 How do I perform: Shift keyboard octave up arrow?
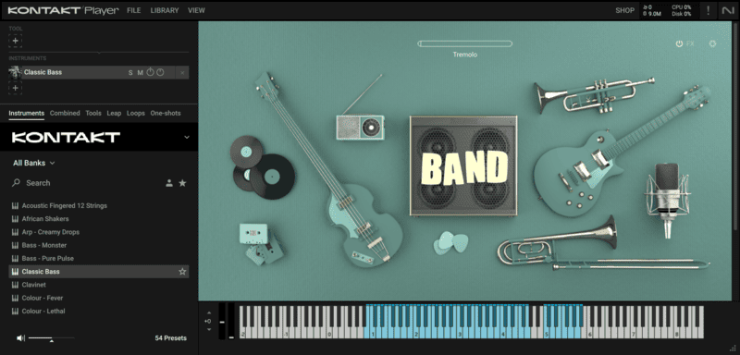[208, 313]
